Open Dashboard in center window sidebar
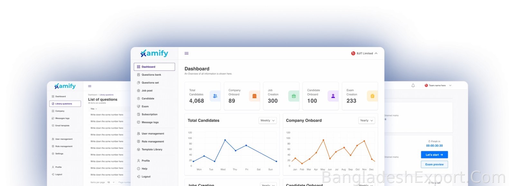Screen dimensions: 515x186 [154, 67]
